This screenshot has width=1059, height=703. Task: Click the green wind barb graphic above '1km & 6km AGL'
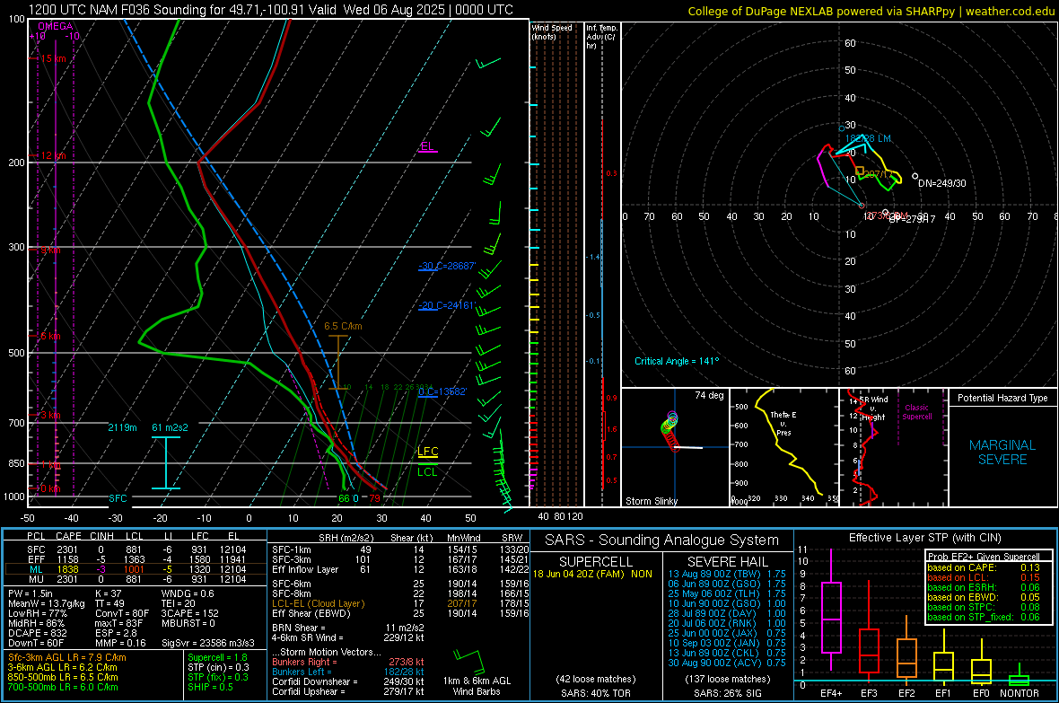point(468,660)
